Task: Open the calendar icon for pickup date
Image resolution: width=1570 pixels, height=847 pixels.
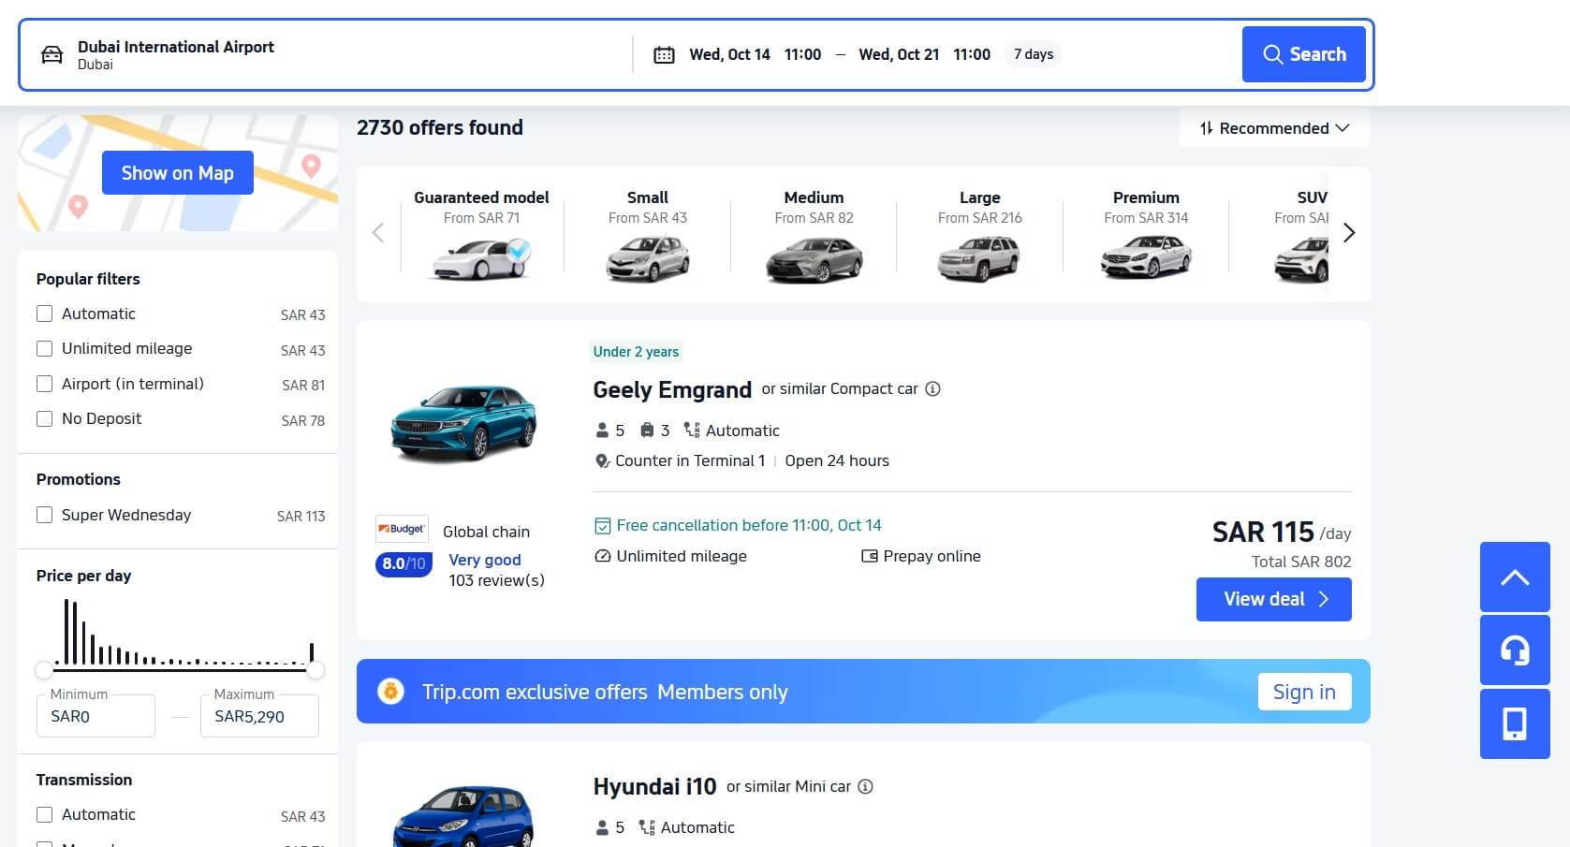Action: click(664, 54)
